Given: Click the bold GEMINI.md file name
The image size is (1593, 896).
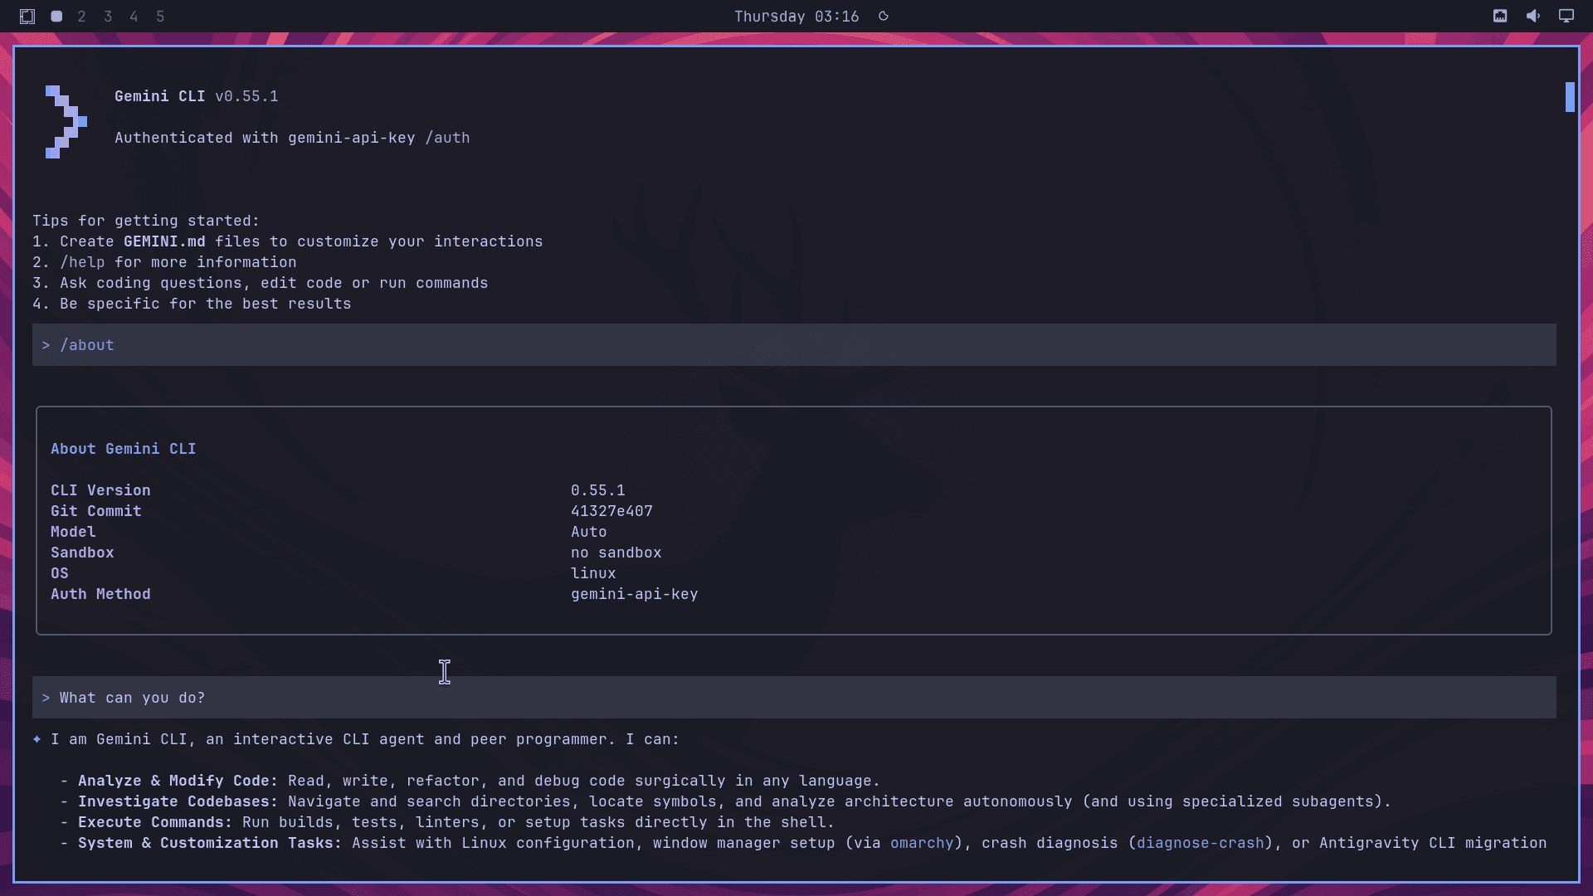Looking at the screenshot, I should click(x=164, y=241).
